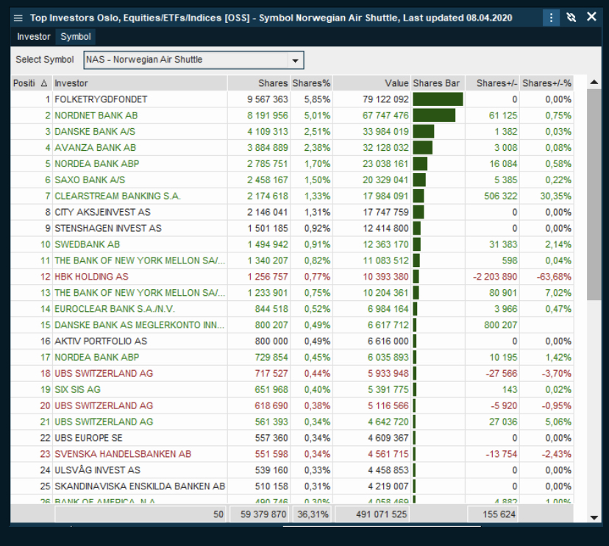Select the NORDNET BANK AB row
Image resolution: width=609 pixels, height=546 pixels.
(x=292, y=116)
